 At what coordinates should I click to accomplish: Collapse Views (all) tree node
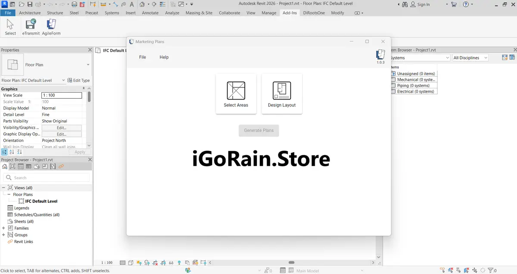[3, 188]
